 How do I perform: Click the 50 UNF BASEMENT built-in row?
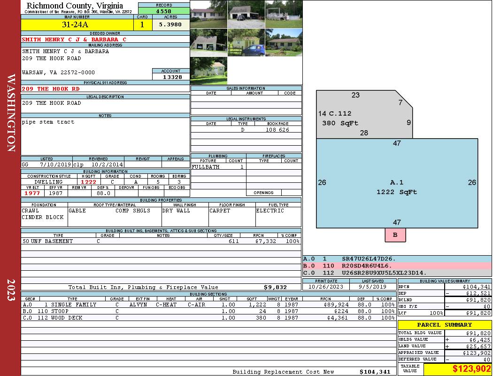point(161,241)
